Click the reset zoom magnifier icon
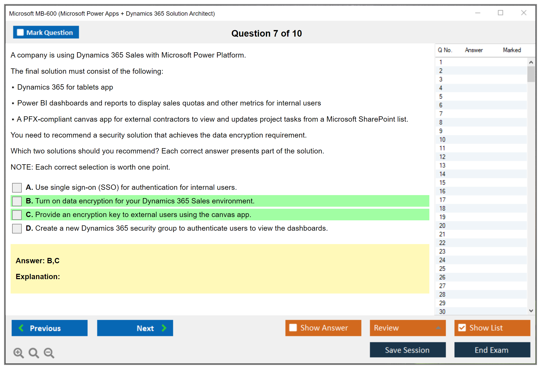This screenshot has height=371, width=543. tap(34, 353)
